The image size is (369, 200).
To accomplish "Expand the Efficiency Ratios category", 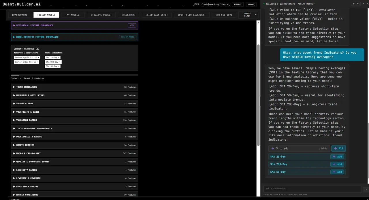I will pyautogui.click(x=75, y=187).
